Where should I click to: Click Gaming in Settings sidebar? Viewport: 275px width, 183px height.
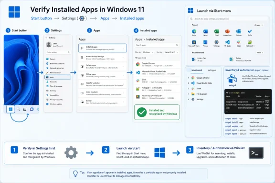(58, 91)
